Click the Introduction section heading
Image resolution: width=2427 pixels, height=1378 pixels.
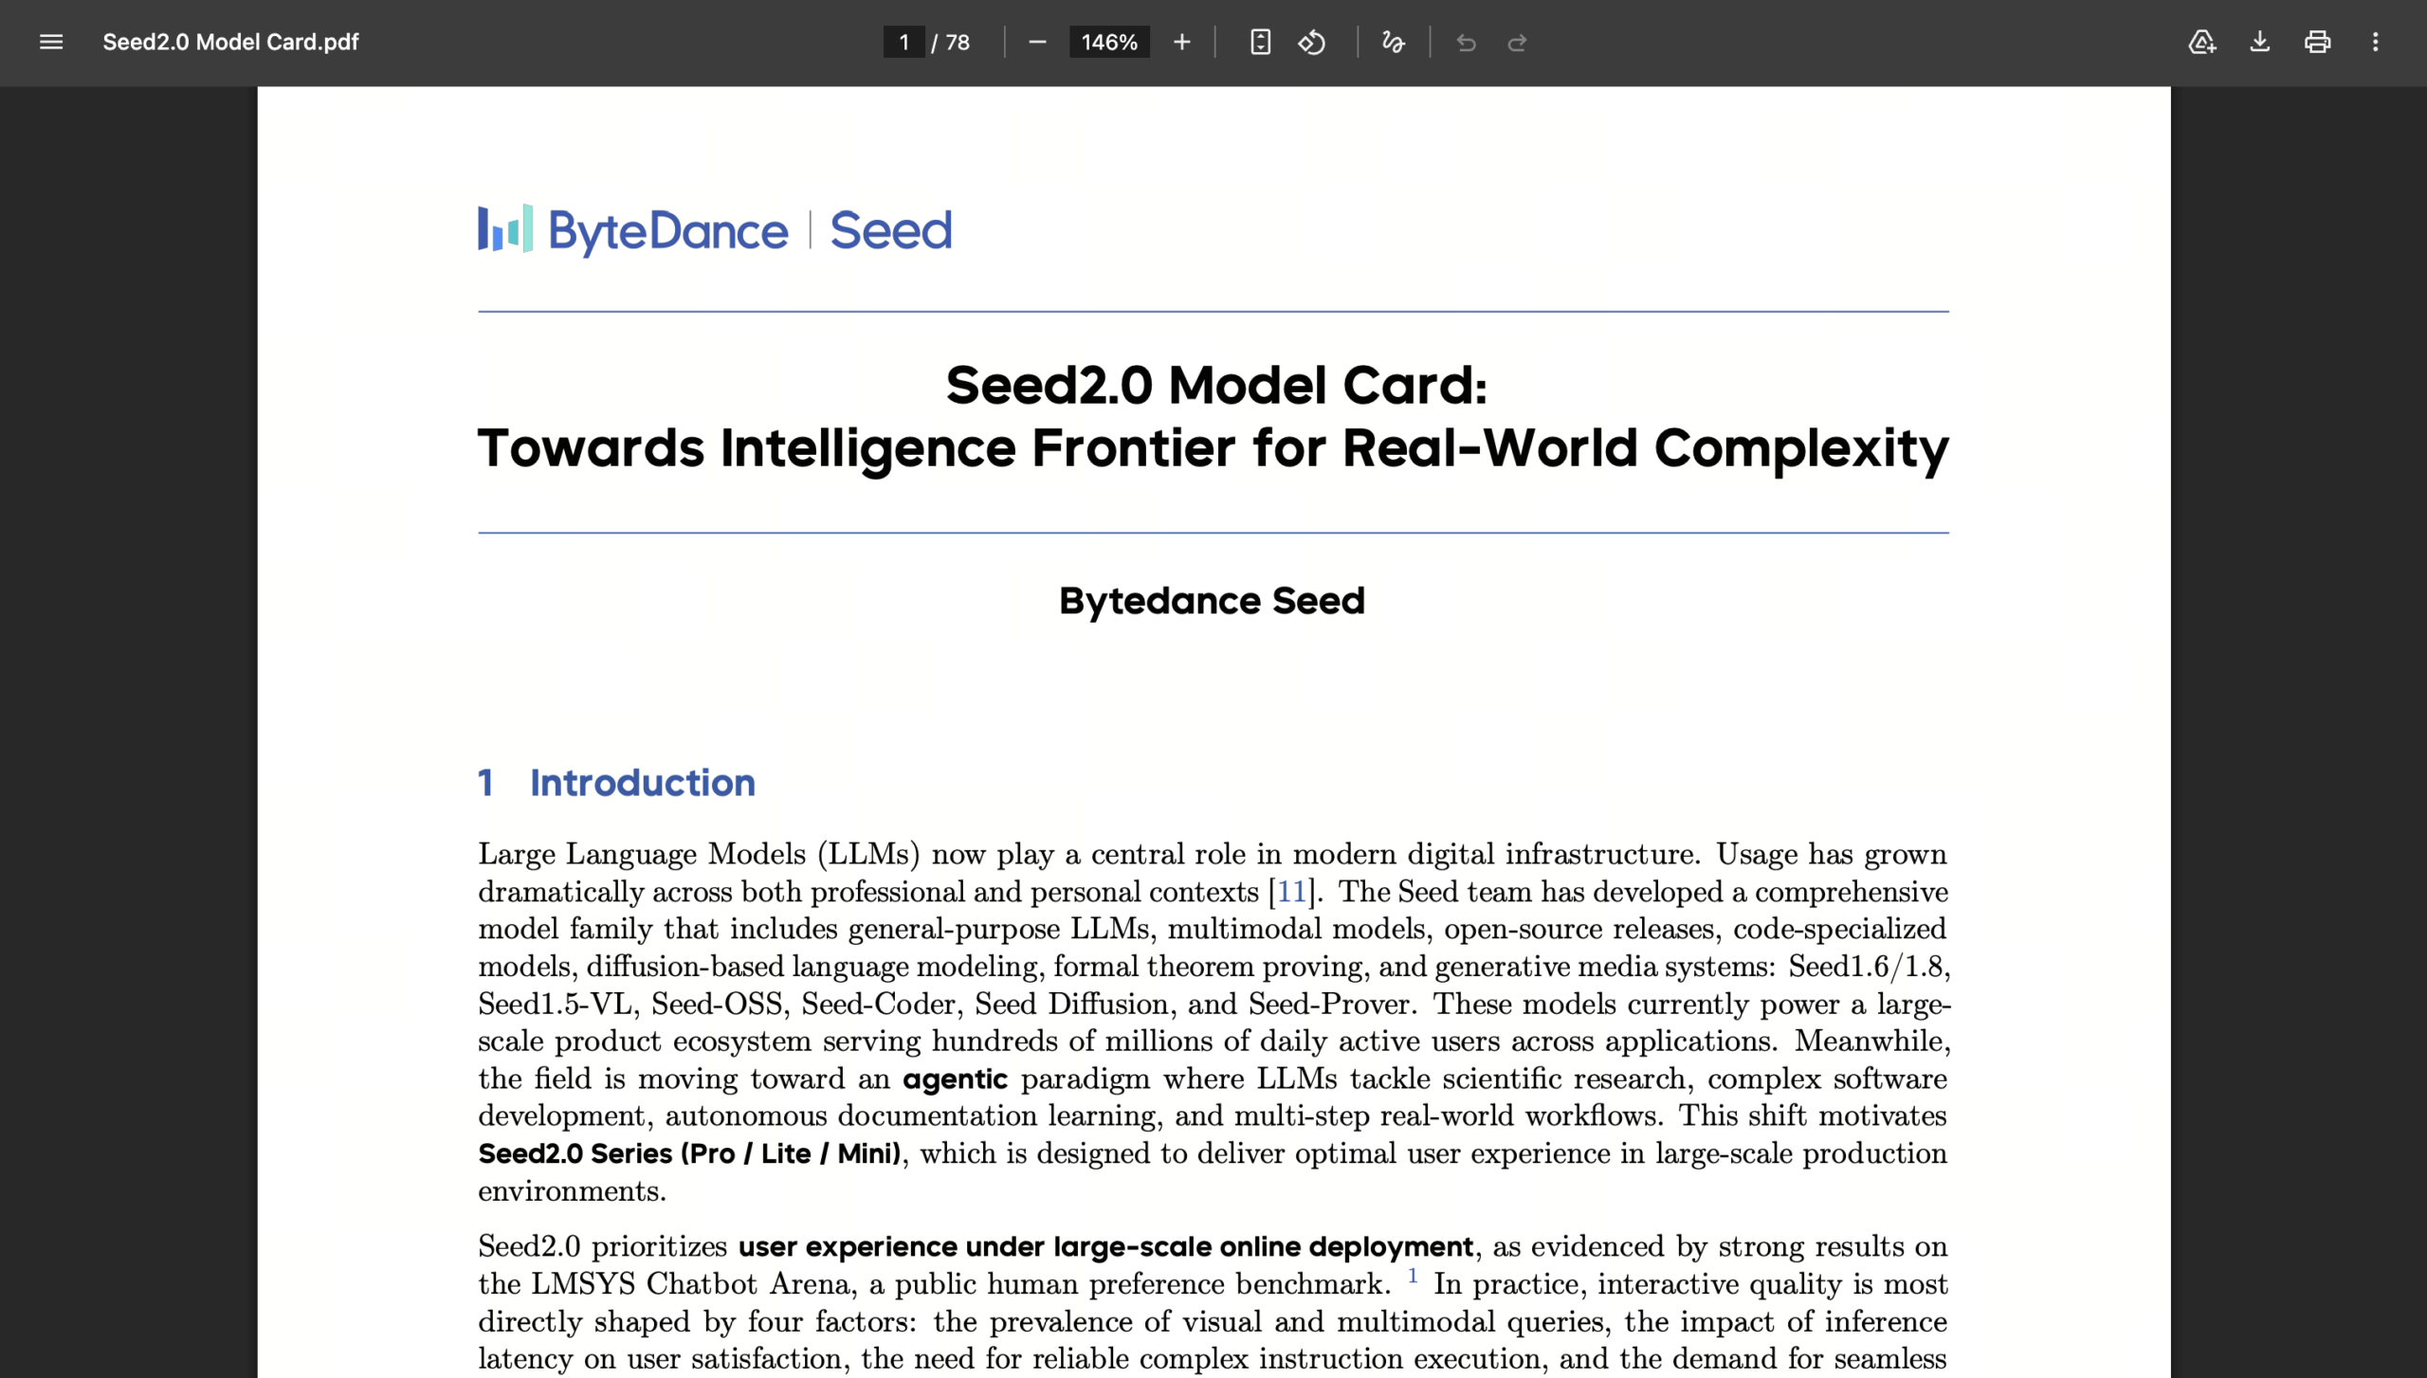[642, 783]
